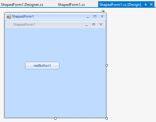Select the inner gray ShapedForm1 title bar
The width and height of the screenshot is (156, 122).
55,25
